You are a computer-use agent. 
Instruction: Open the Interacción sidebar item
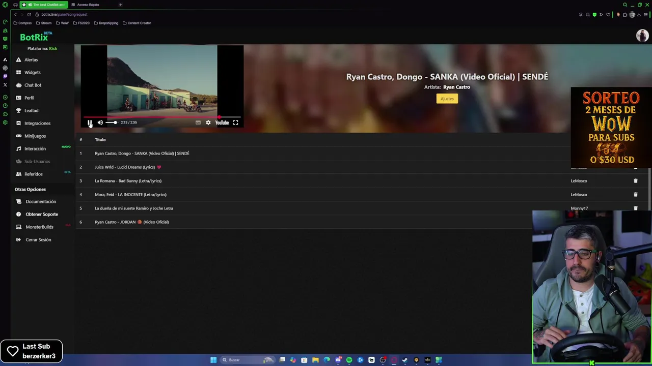tap(35, 148)
